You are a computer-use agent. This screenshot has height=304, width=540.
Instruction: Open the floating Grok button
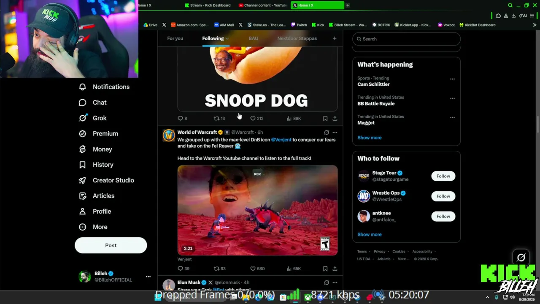(521, 257)
